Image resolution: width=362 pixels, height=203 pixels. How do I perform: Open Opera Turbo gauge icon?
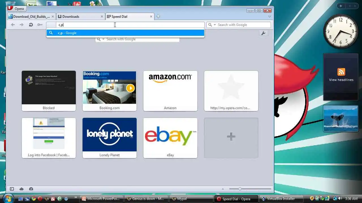31,189
